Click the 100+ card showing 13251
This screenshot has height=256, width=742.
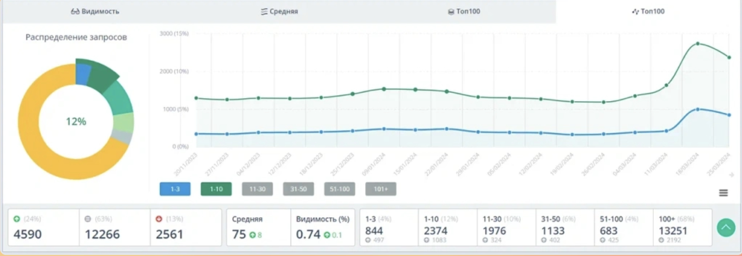pos(683,227)
